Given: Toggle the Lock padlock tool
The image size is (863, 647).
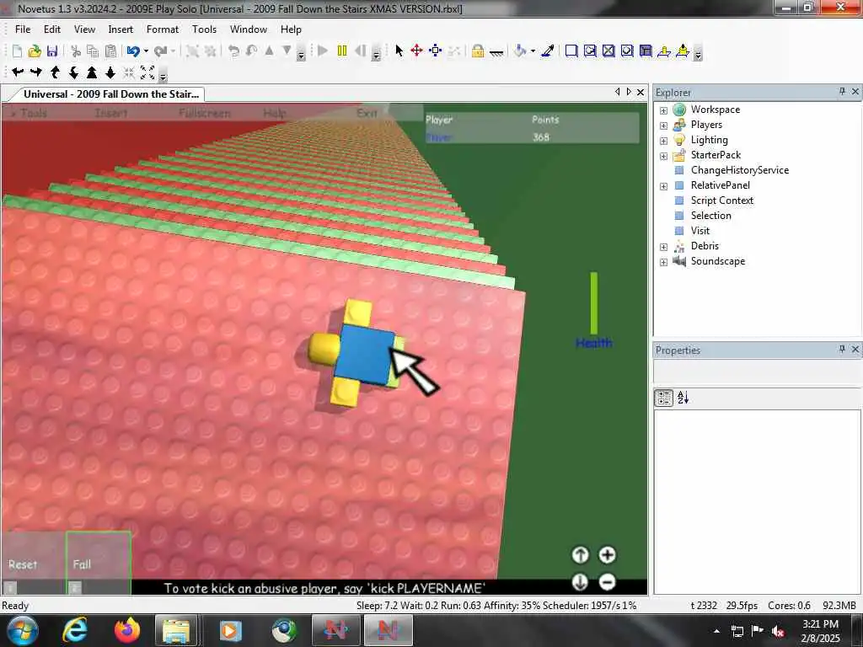Looking at the screenshot, I should pos(477,51).
